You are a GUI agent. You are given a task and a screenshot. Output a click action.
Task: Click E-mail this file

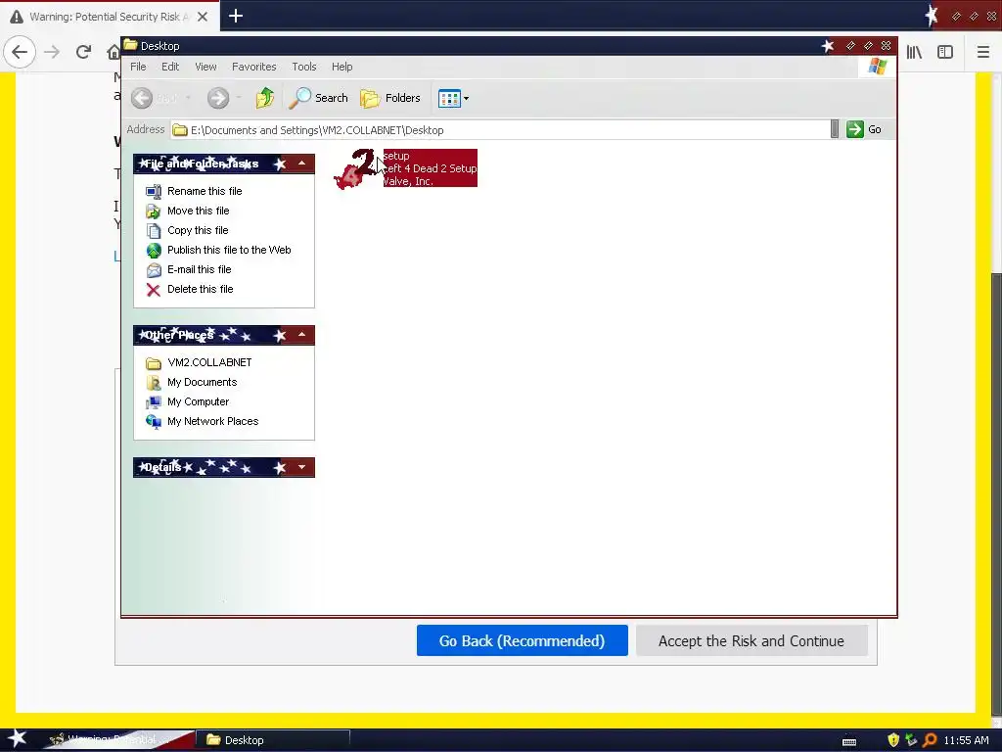pyautogui.click(x=199, y=270)
